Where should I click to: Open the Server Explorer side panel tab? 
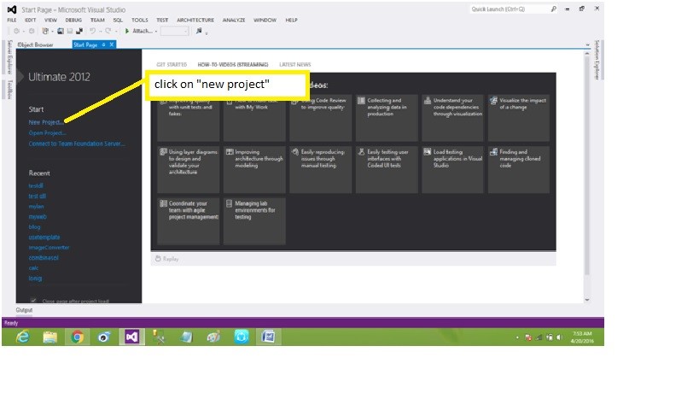click(x=9, y=56)
